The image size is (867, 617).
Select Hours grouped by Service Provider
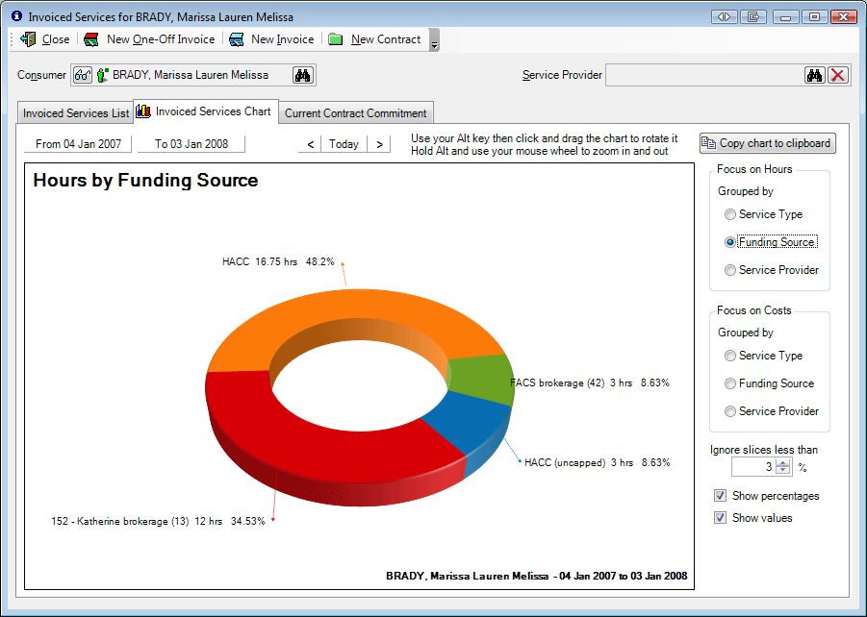point(772,270)
